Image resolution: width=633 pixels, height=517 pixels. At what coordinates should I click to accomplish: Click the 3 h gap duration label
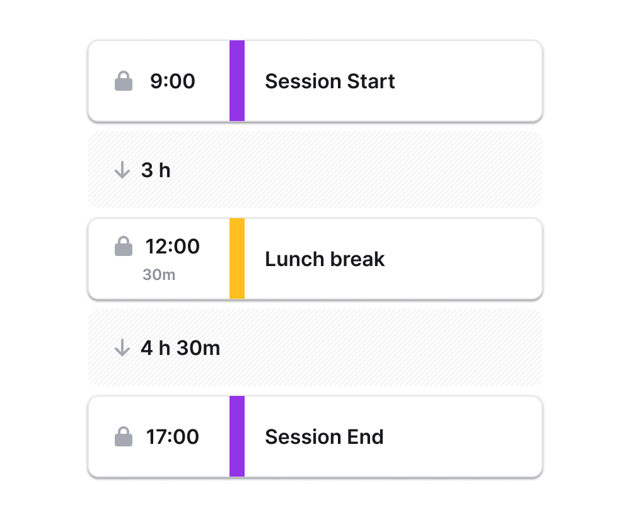pos(156,170)
